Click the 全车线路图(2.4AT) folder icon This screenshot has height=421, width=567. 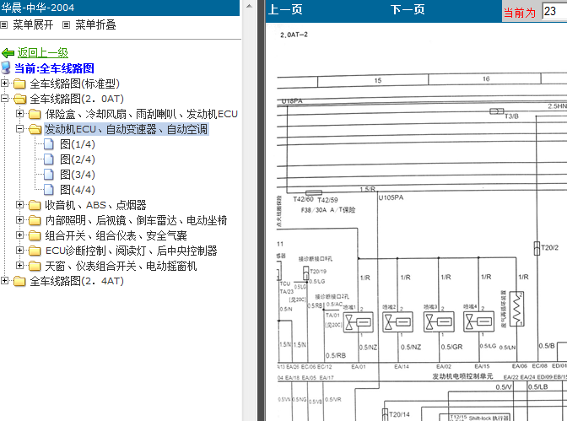tap(19, 281)
